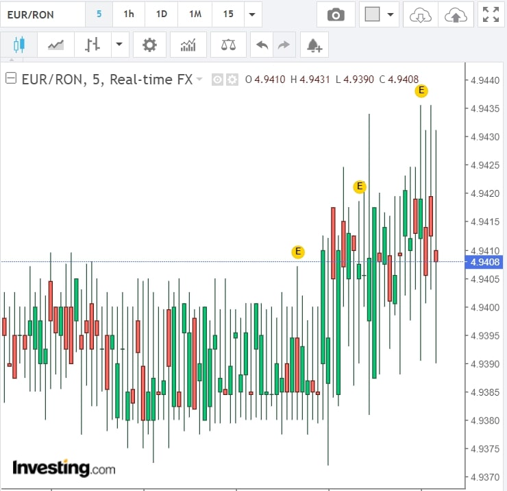Screen dimensions: 507x491
Task: Open the layout selector dropdown
Action: point(380,14)
